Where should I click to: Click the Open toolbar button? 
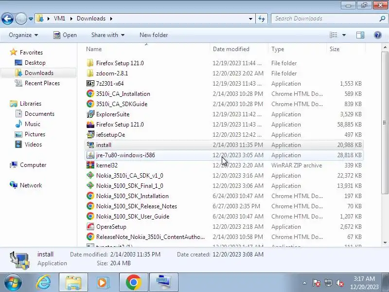click(65, 35)
